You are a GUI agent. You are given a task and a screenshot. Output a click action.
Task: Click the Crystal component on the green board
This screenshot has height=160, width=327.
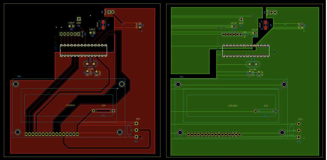253,64
